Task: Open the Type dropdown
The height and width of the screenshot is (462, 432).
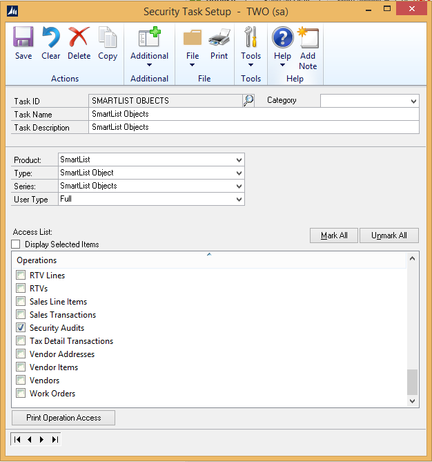Action: 239,173
